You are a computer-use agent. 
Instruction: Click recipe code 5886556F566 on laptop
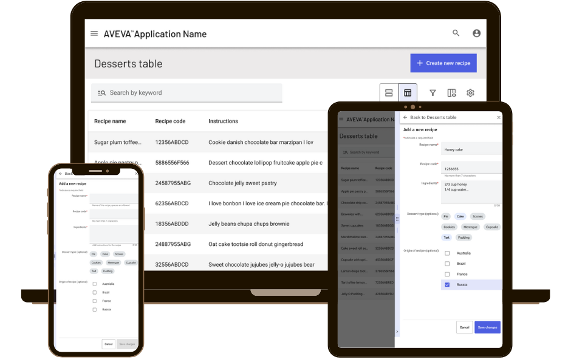(173, 163)
